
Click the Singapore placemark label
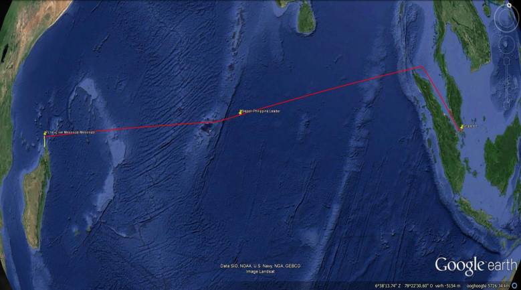click(x=470, y=126)
